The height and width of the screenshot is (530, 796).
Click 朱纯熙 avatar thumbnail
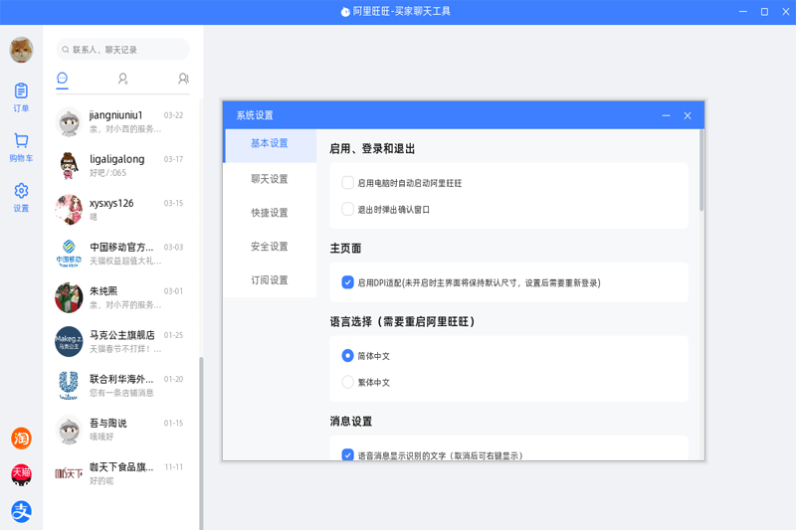coord(69,297)
